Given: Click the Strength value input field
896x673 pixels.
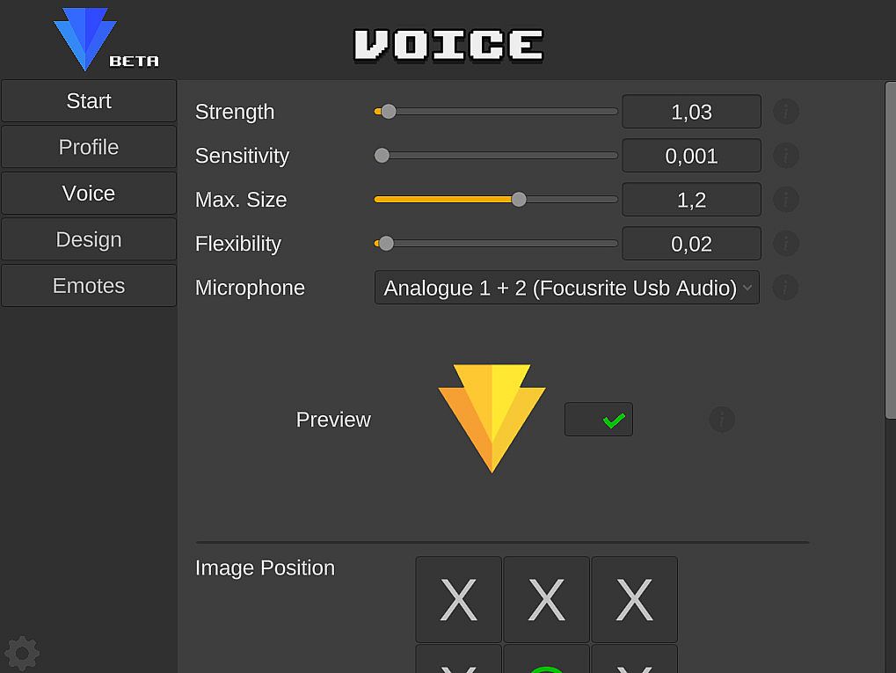Looking at the screenshot, I should click(692, 112).
